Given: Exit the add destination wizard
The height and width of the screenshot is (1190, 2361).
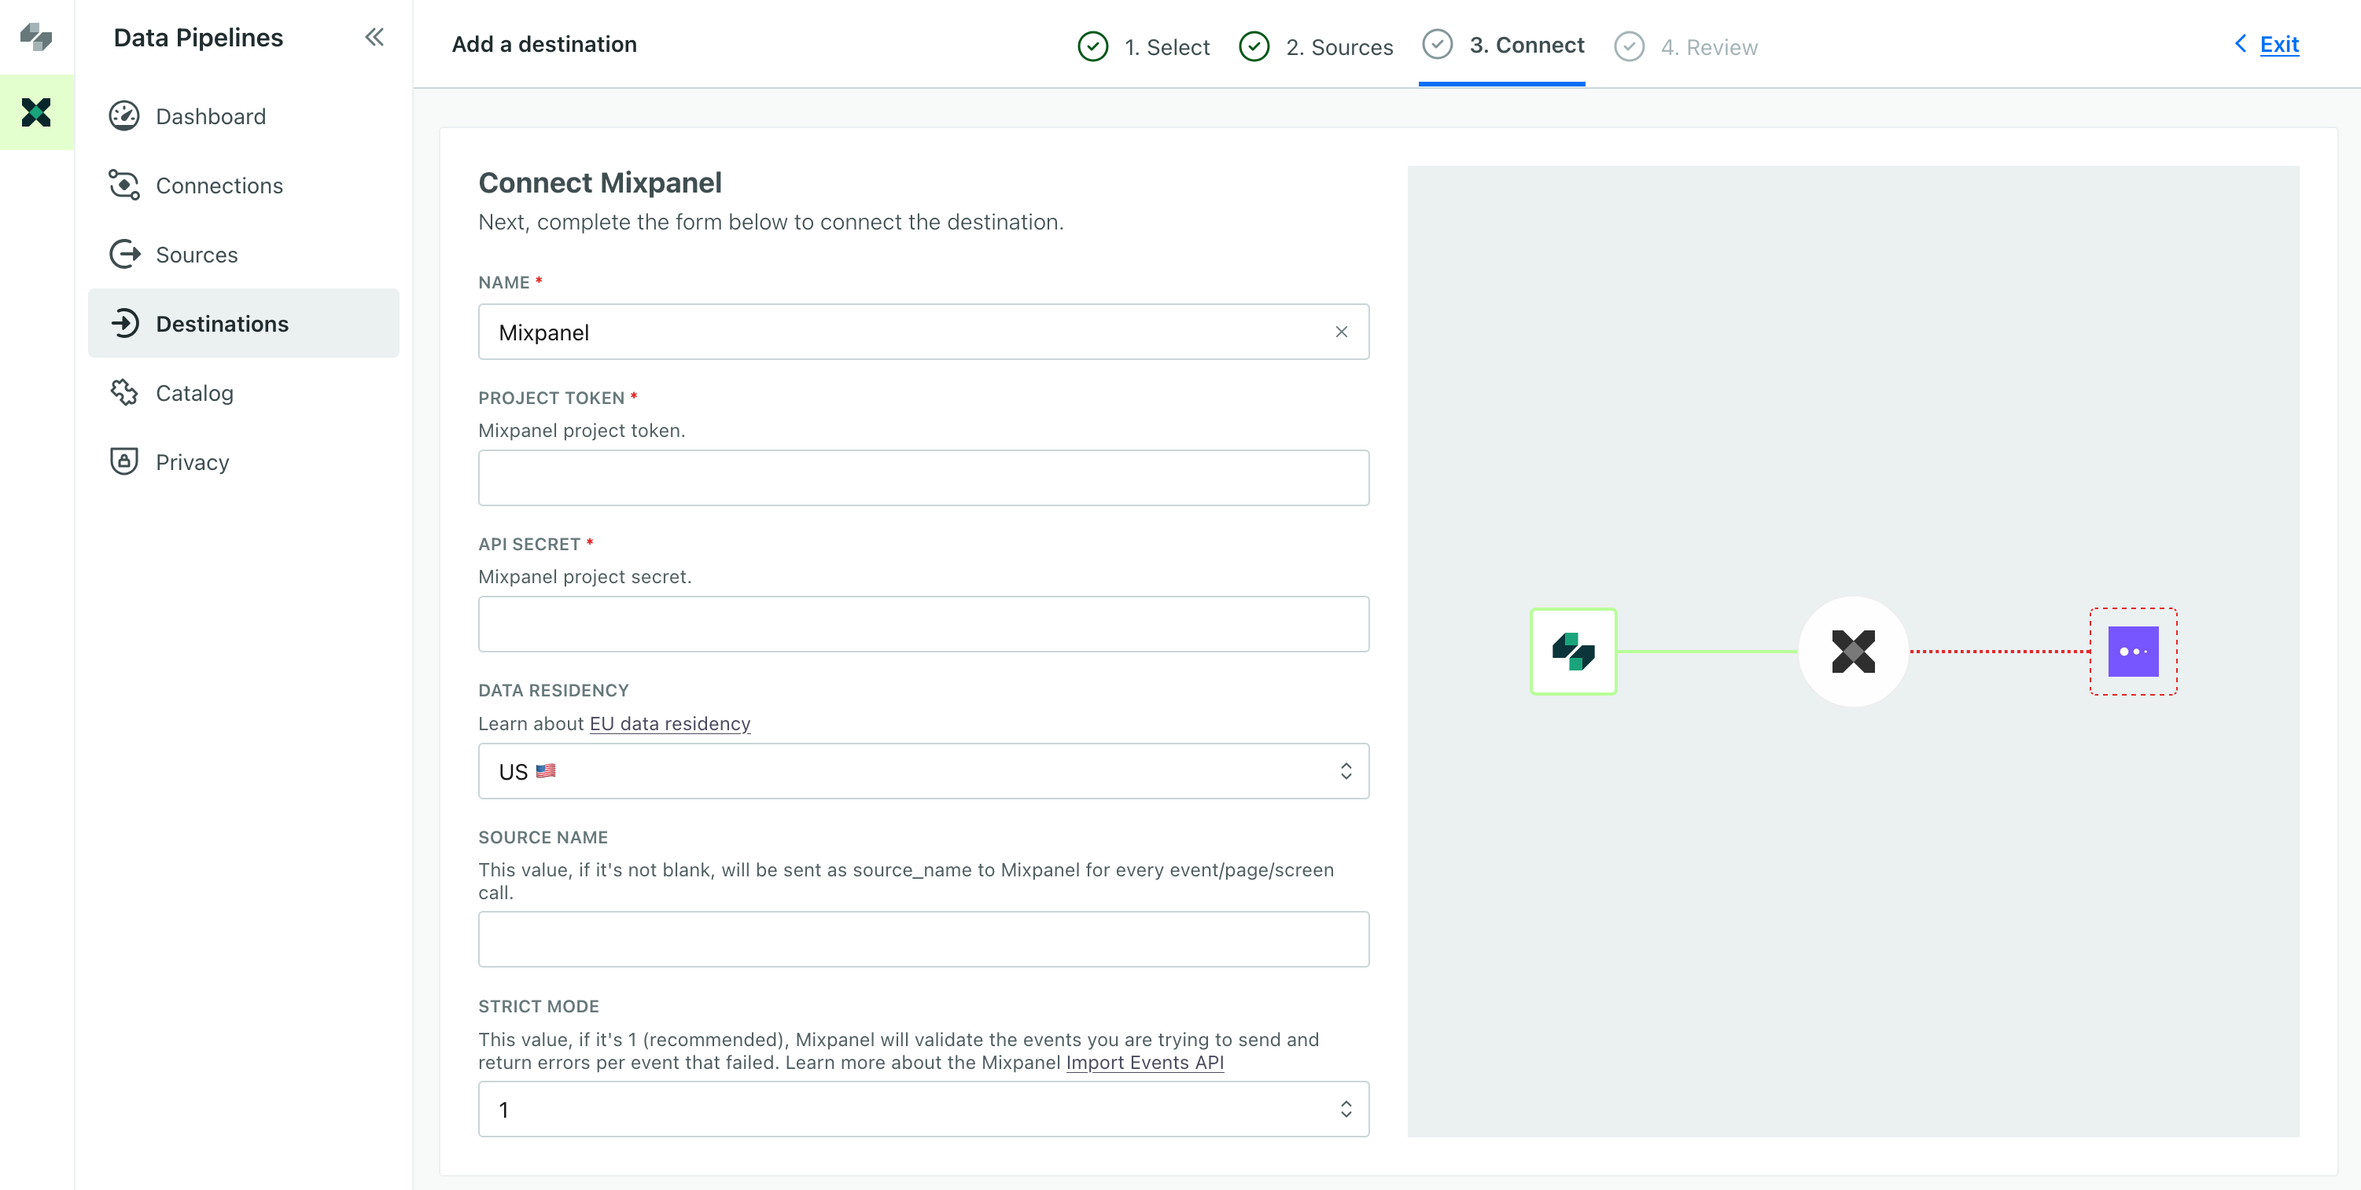Looking at the screenshot, I should [x=2278, y=44].
